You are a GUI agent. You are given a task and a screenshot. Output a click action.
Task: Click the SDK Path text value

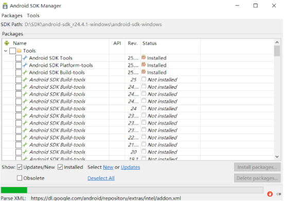[x=93, y=24]
